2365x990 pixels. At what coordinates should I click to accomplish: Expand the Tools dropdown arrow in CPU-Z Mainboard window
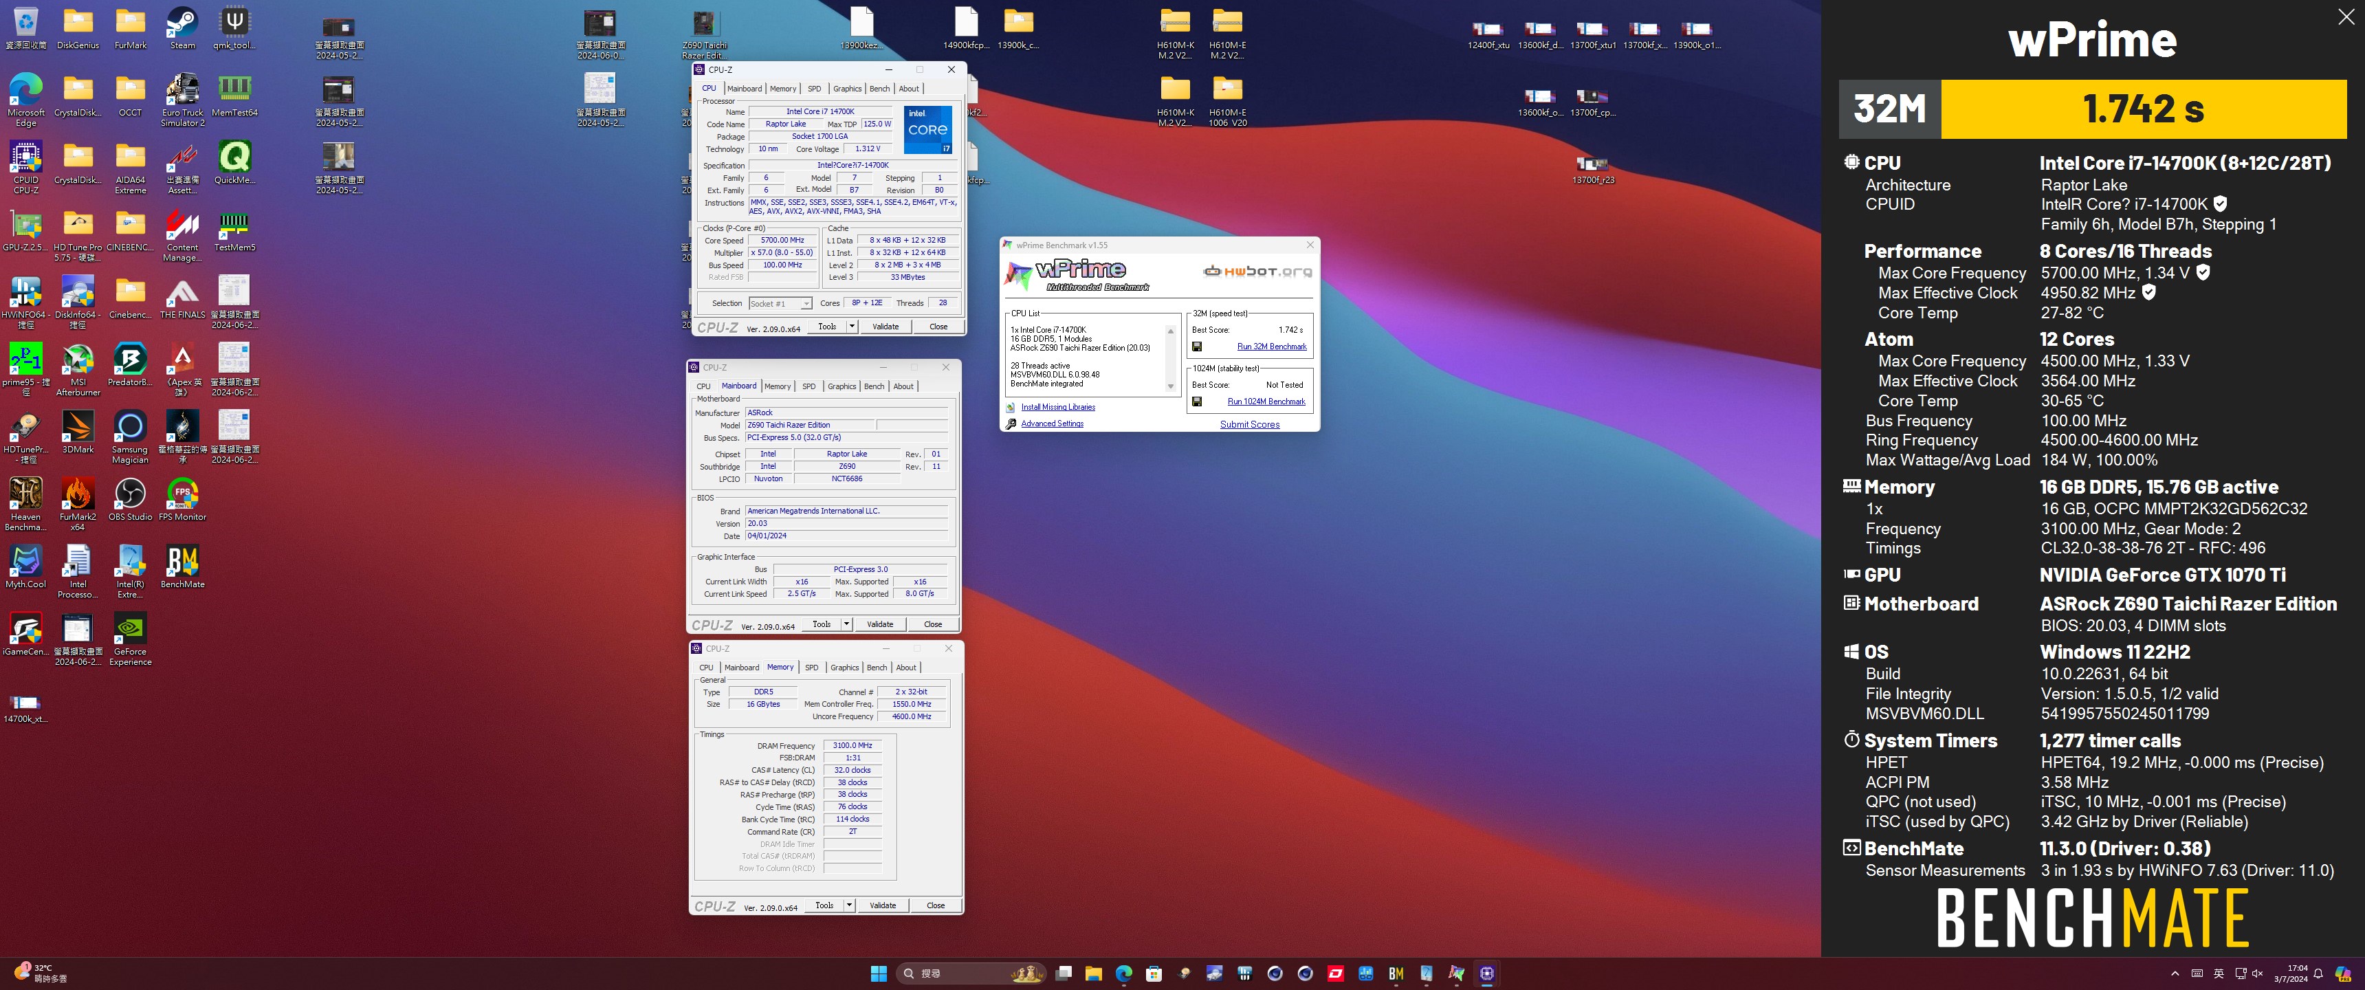pyautogui.click(x=846, y=624)
